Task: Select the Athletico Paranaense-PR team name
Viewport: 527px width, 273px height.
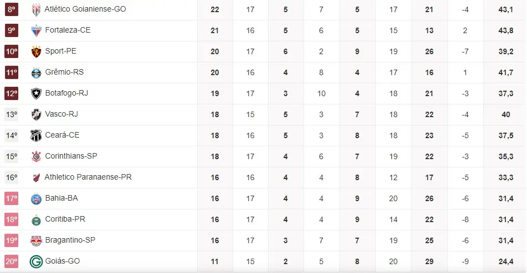Action: [x=87, y=177]
